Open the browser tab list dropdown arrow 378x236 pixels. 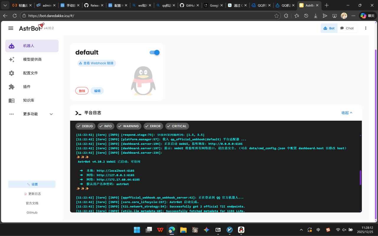[x=5, y=5]
